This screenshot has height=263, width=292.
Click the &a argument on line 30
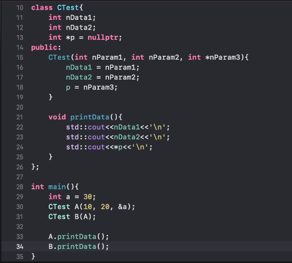(123, 207)
